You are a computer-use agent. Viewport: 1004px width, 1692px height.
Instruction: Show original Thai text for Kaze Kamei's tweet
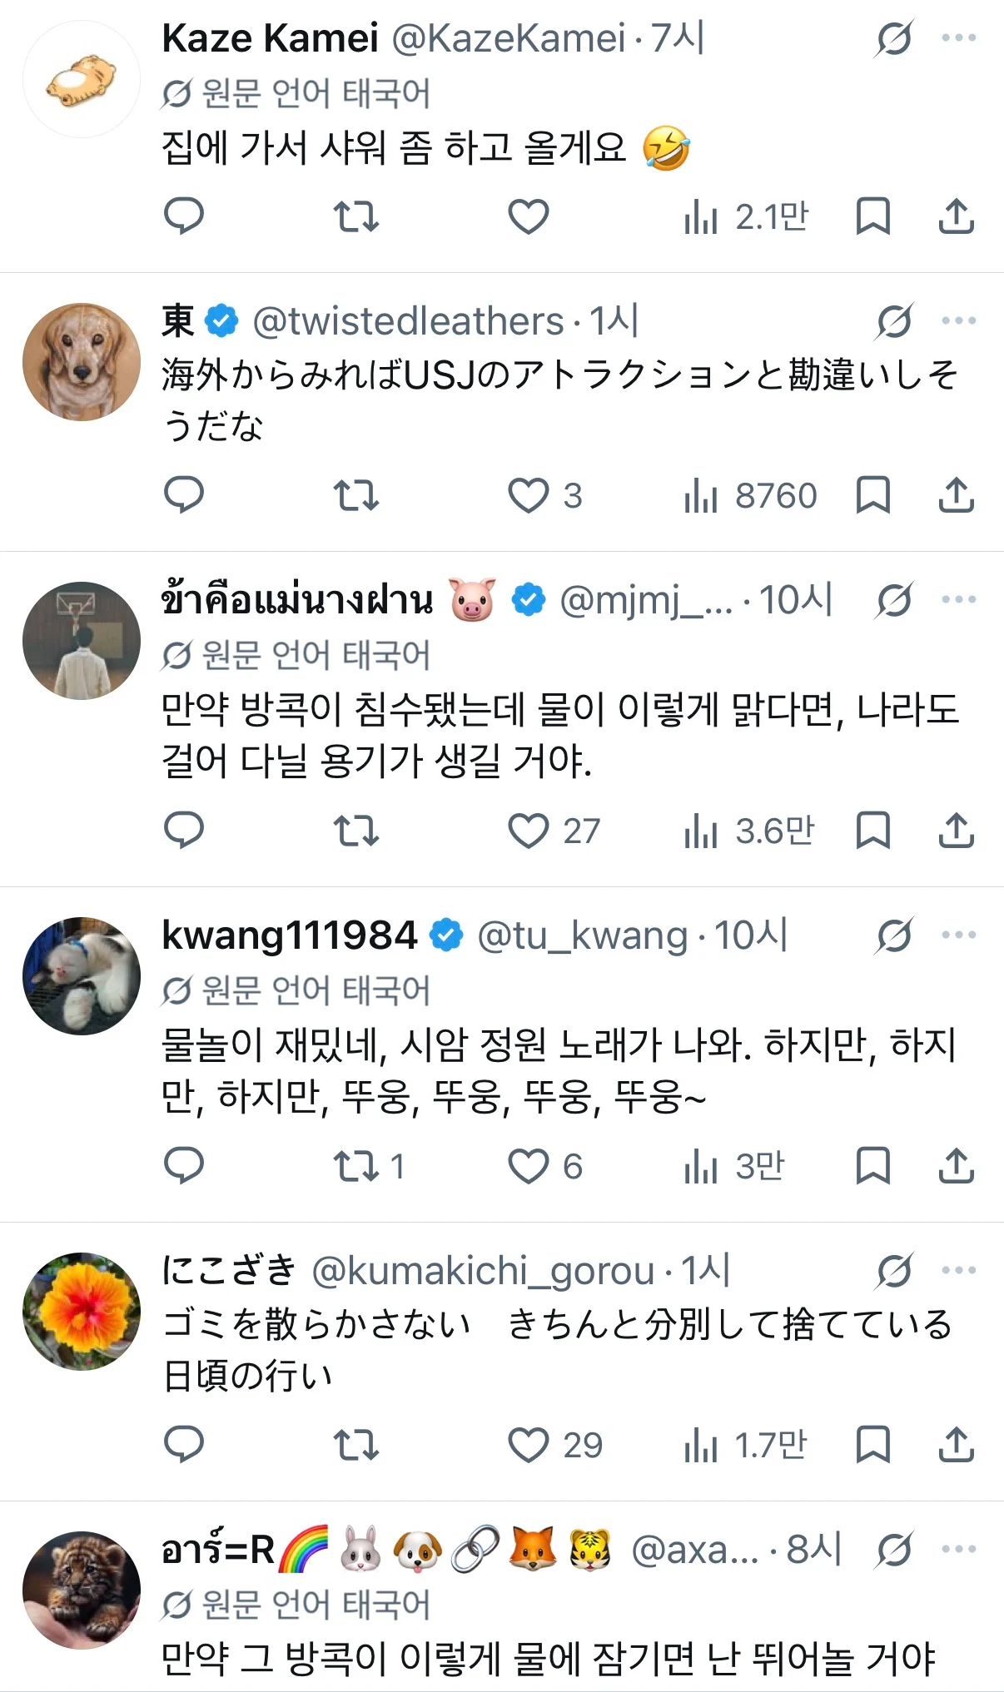[296, 93]
